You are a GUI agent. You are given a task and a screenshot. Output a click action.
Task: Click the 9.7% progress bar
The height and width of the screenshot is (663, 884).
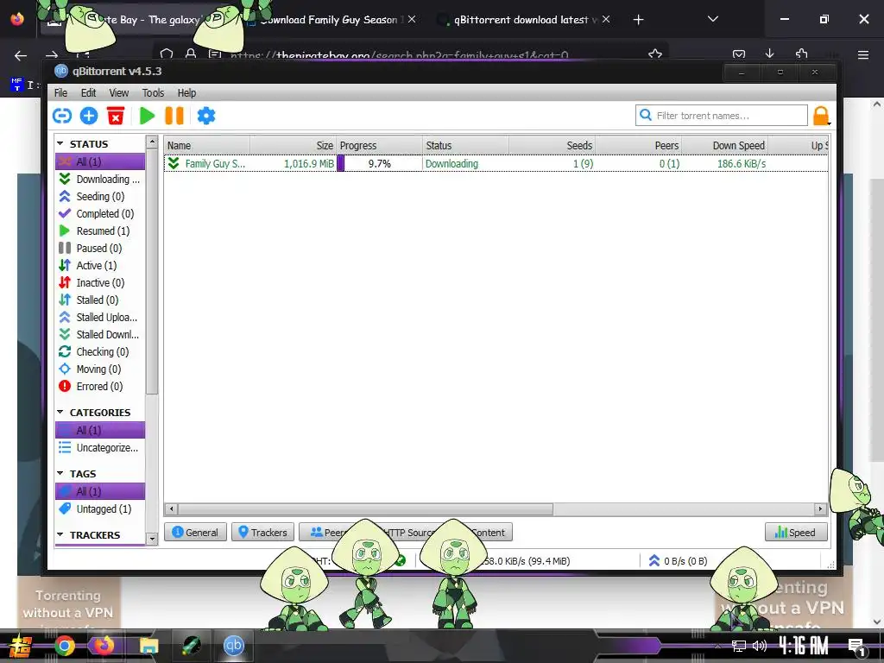tap(380, 163)
